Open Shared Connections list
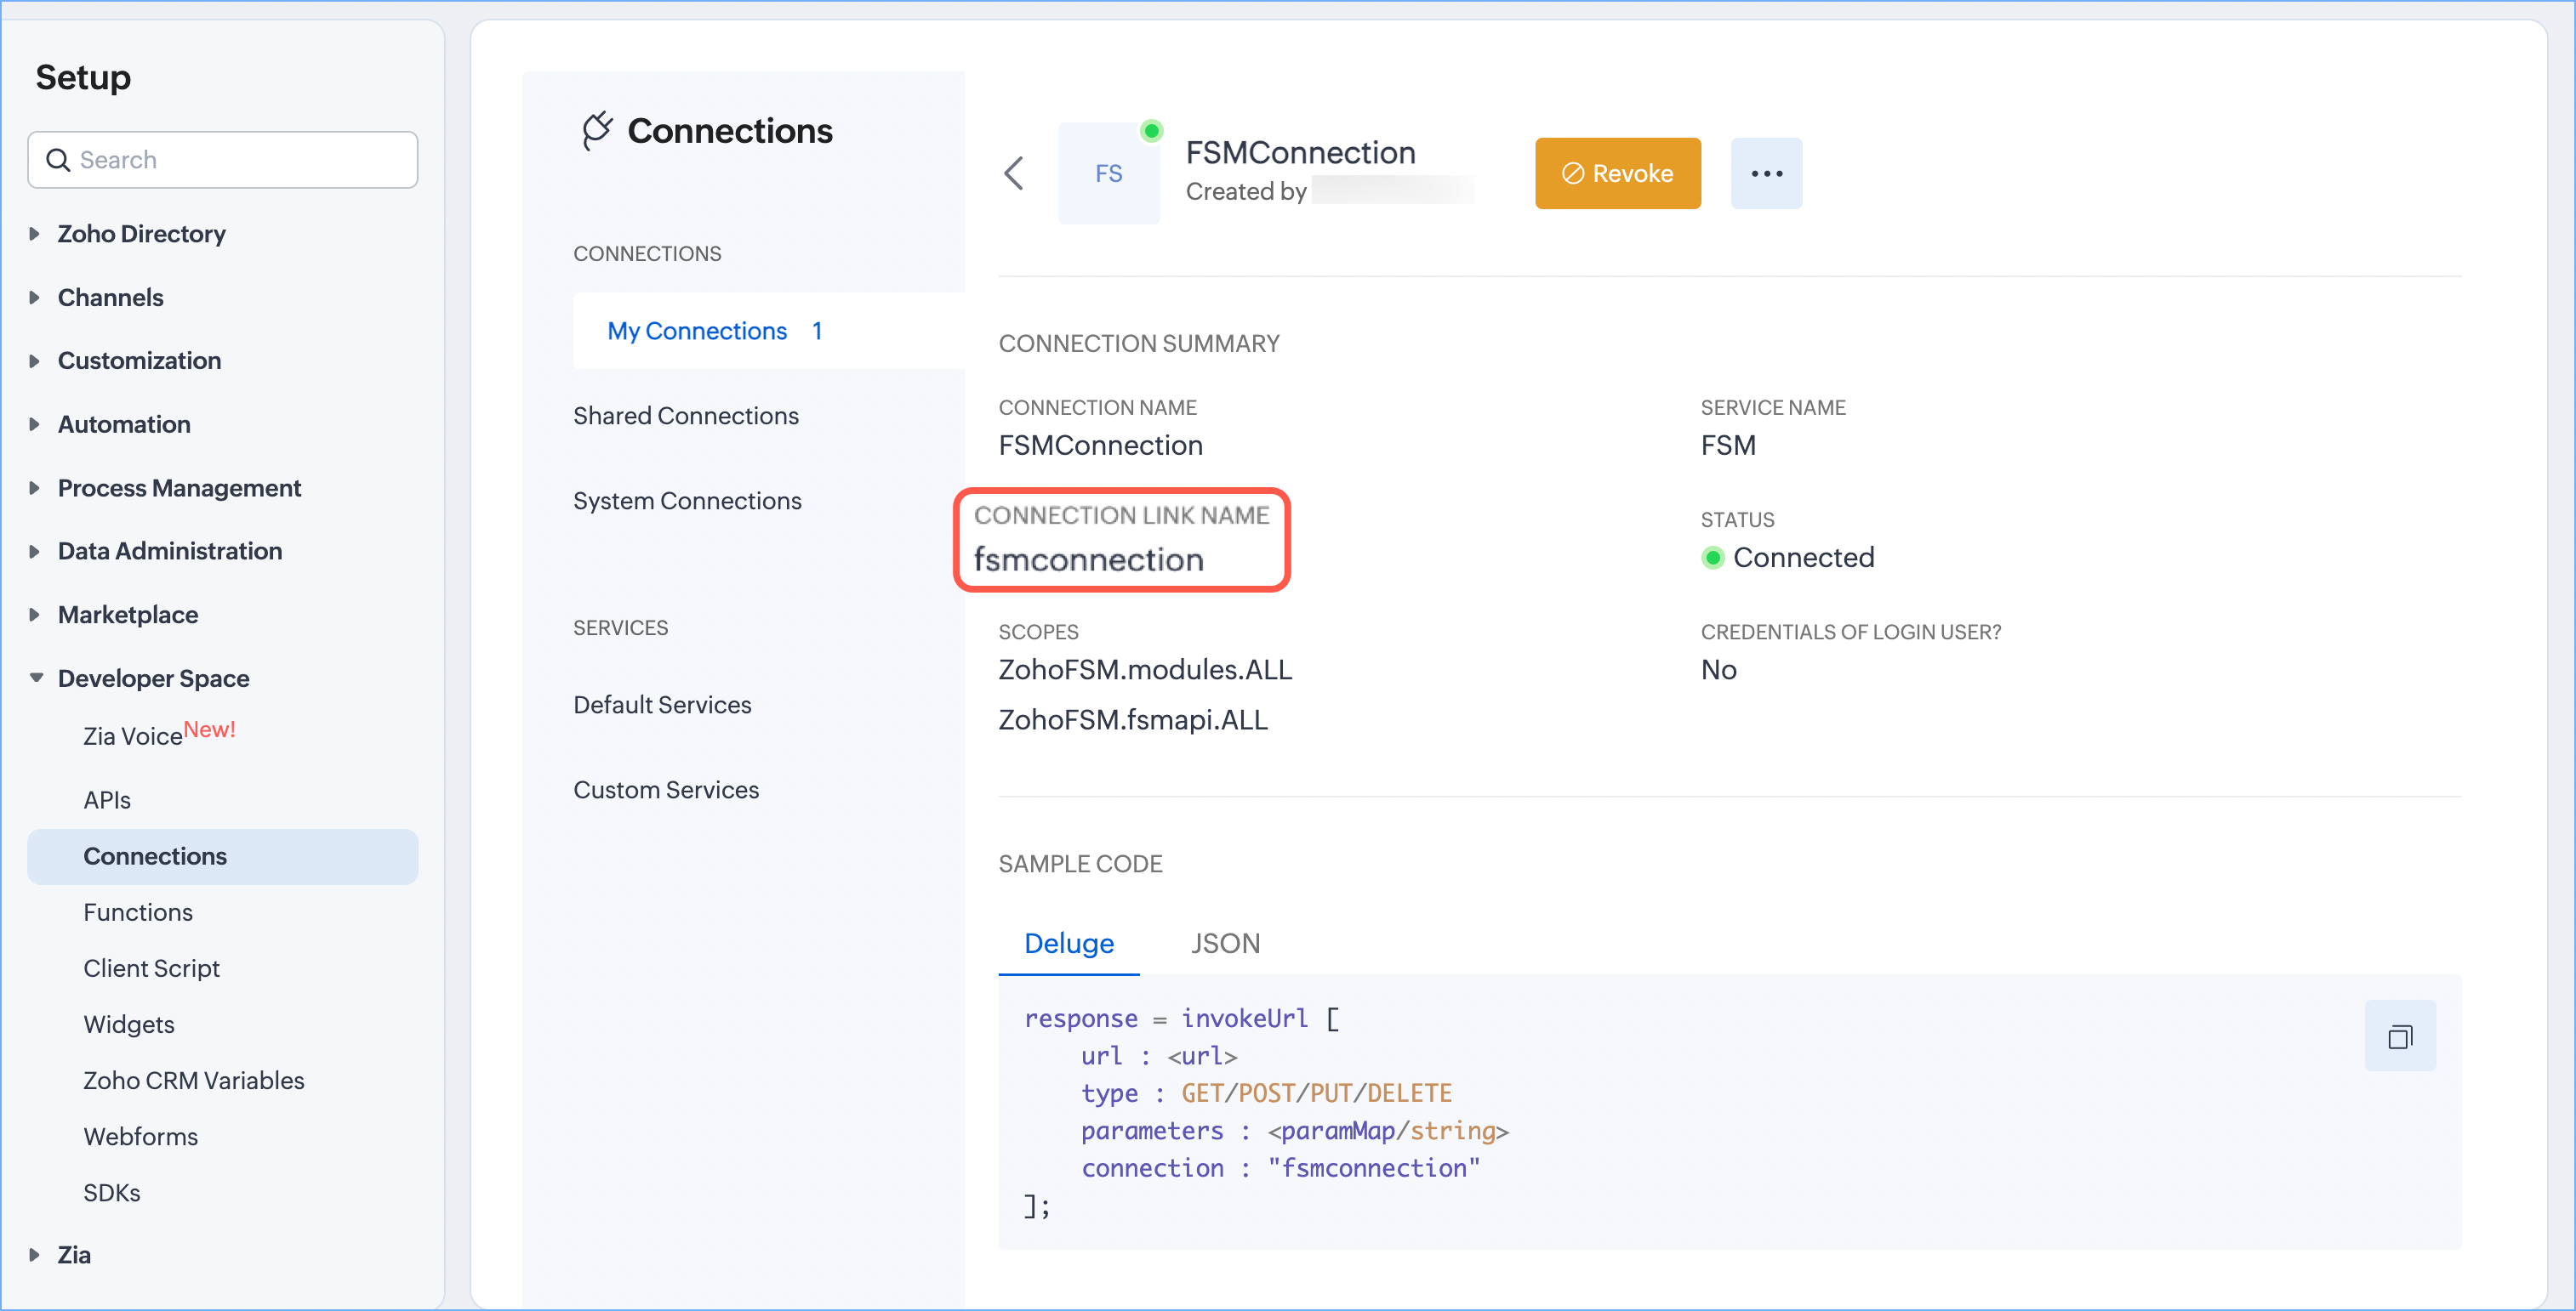Image resolution: width=2576 pixels, height=1311 pixels. coord(686,416)
